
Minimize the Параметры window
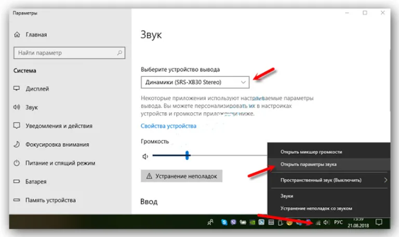(347, 12)
